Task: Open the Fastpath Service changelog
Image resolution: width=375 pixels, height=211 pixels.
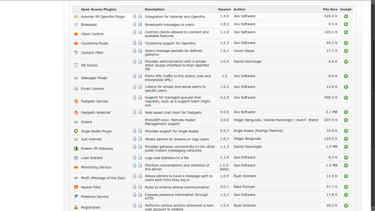Action: (x=140, y=98)
